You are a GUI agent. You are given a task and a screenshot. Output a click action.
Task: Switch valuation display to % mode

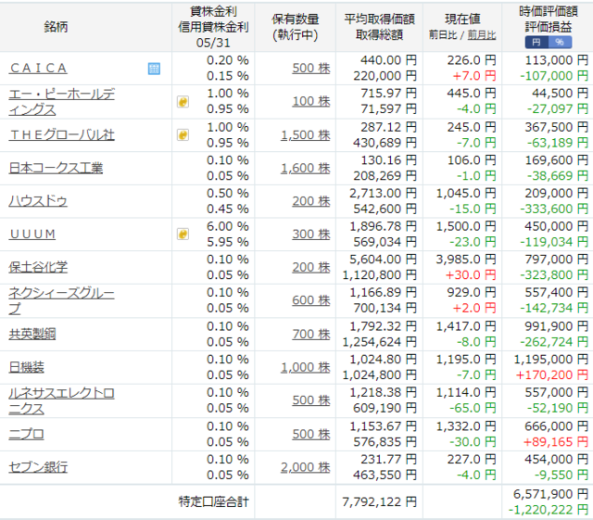click(x=560, y=43)
